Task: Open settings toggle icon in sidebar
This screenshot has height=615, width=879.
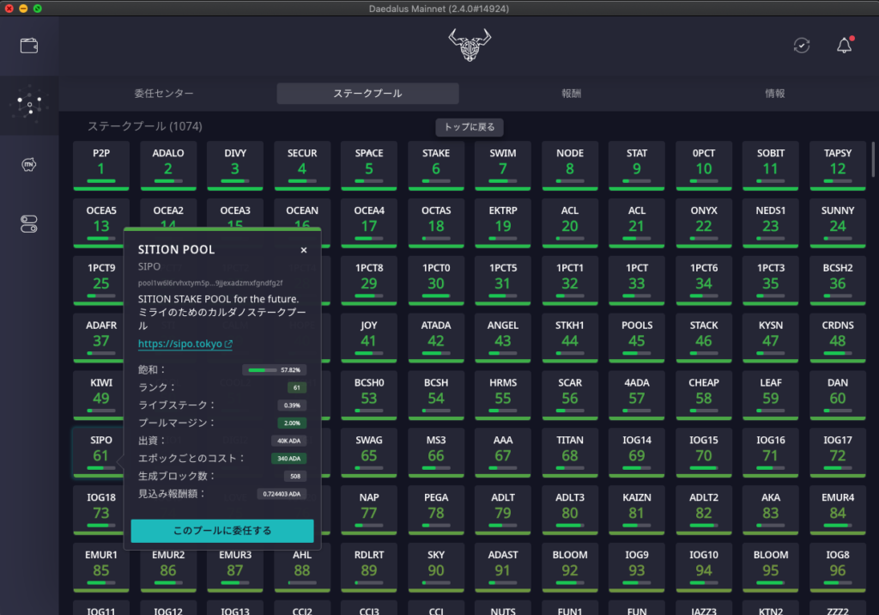Action: click(29, 224)
